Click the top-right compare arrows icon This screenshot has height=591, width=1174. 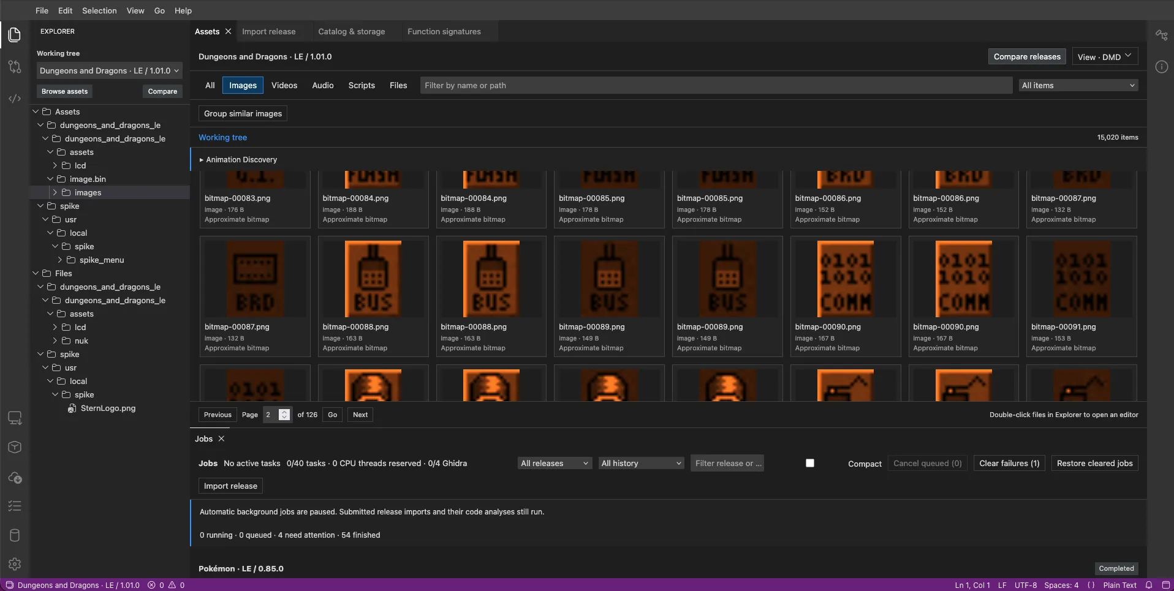pos(1161,35)
